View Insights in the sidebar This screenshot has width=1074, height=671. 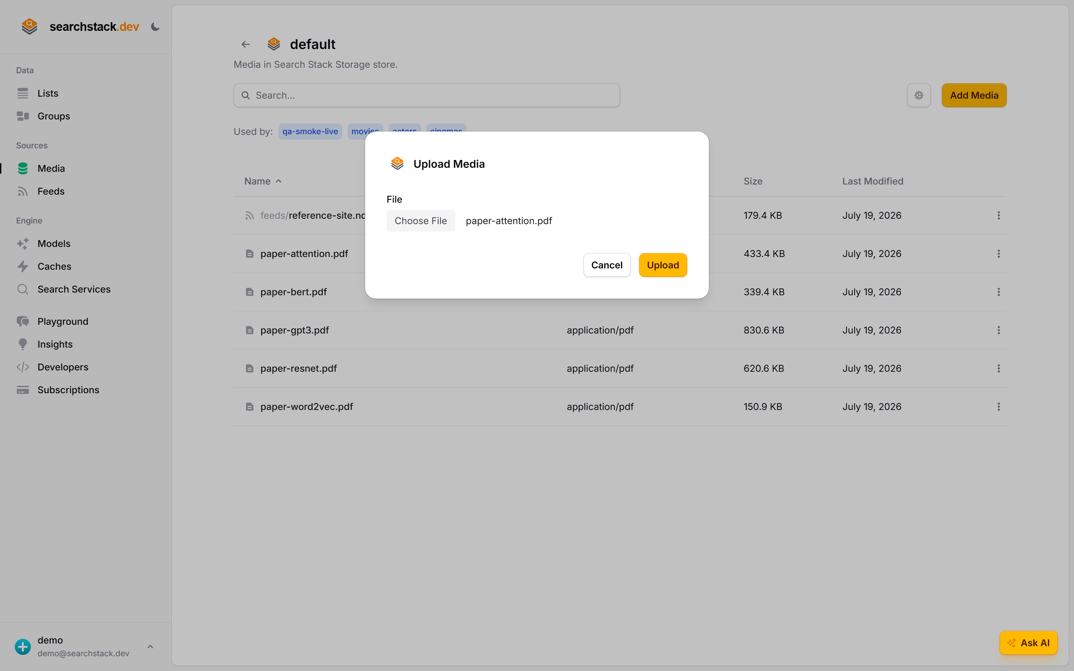point(55,344)
